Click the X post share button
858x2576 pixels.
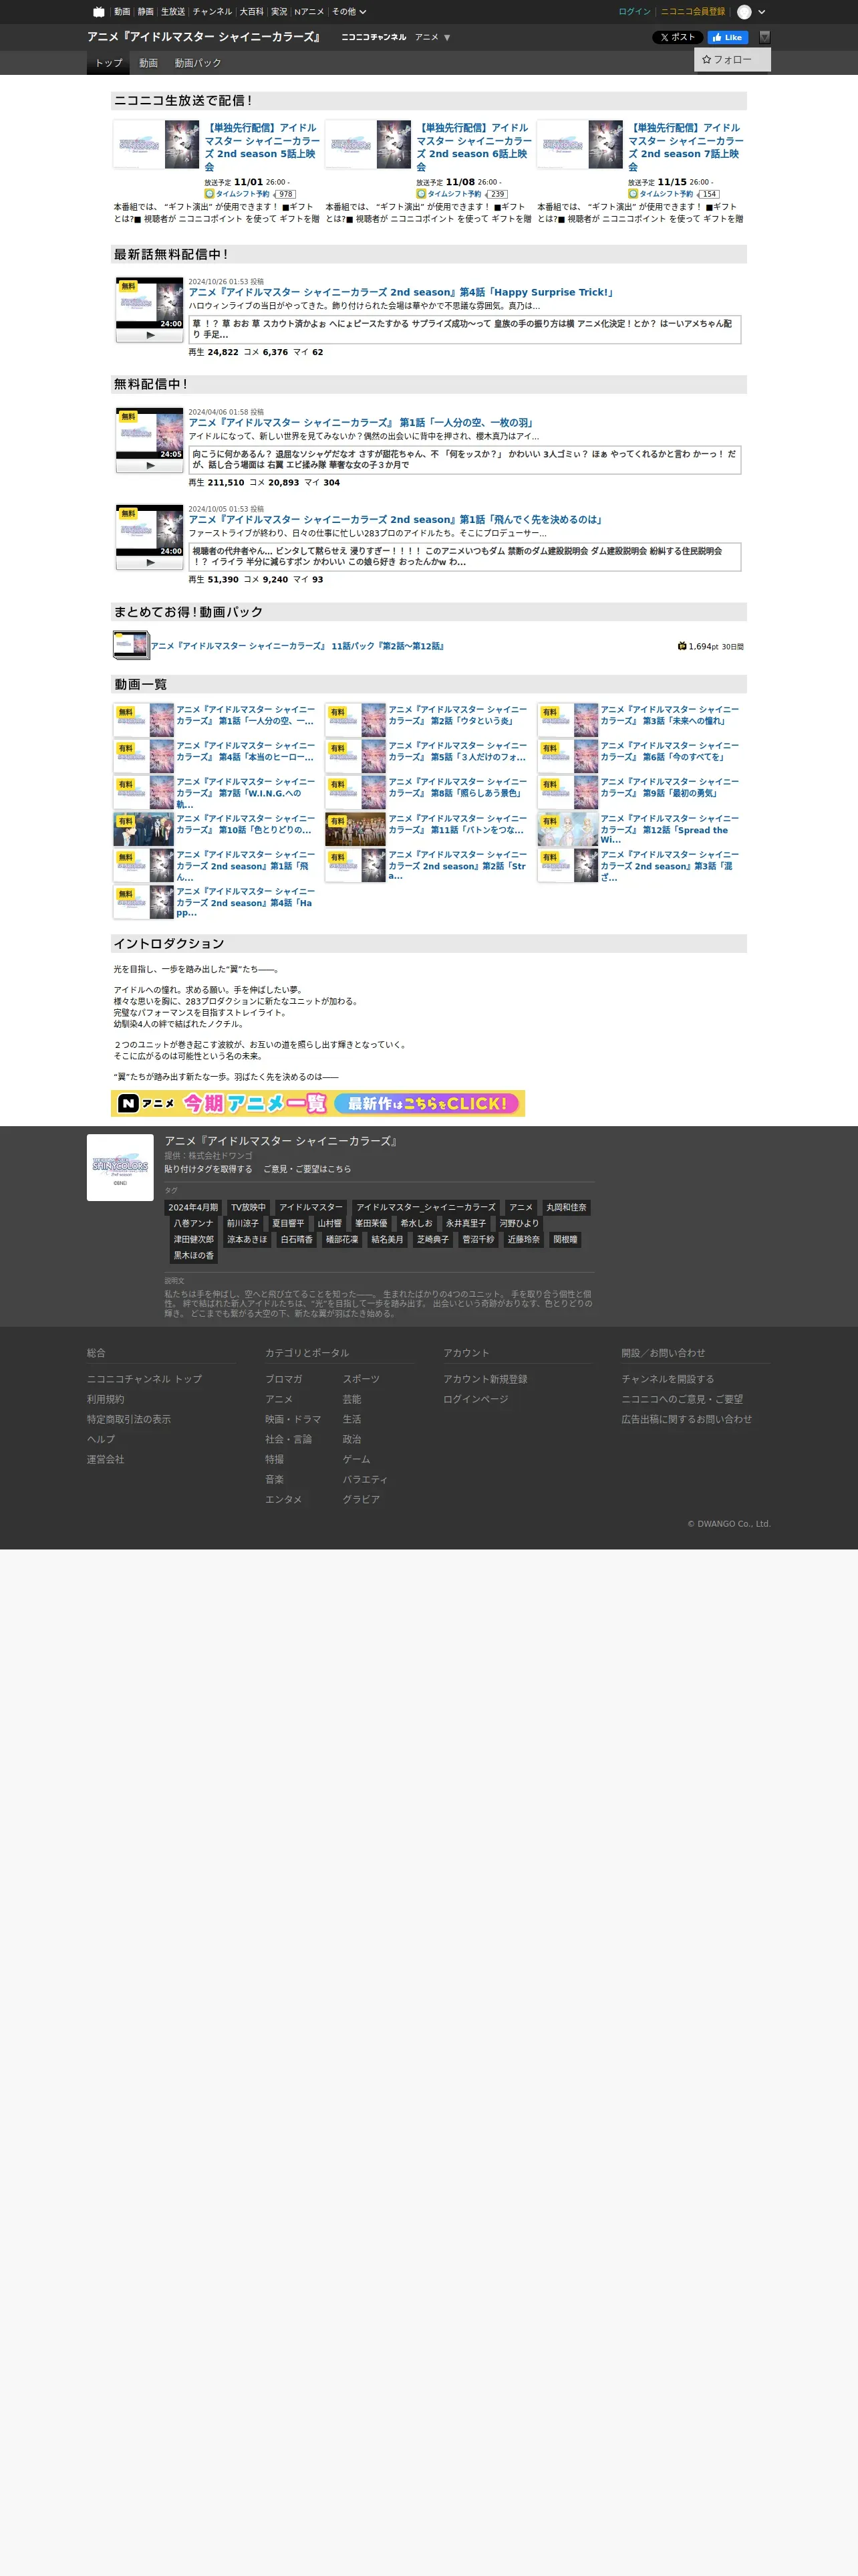[677, 37]
